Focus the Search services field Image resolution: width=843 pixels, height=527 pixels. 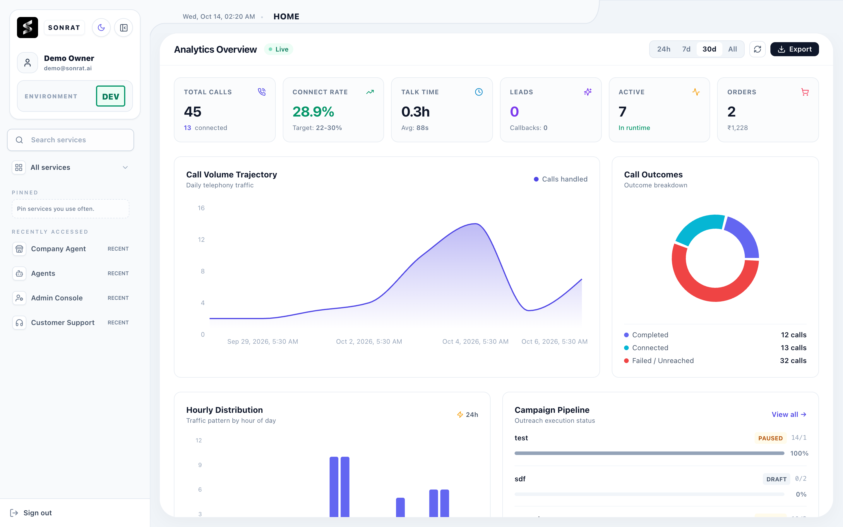point(71,140)
